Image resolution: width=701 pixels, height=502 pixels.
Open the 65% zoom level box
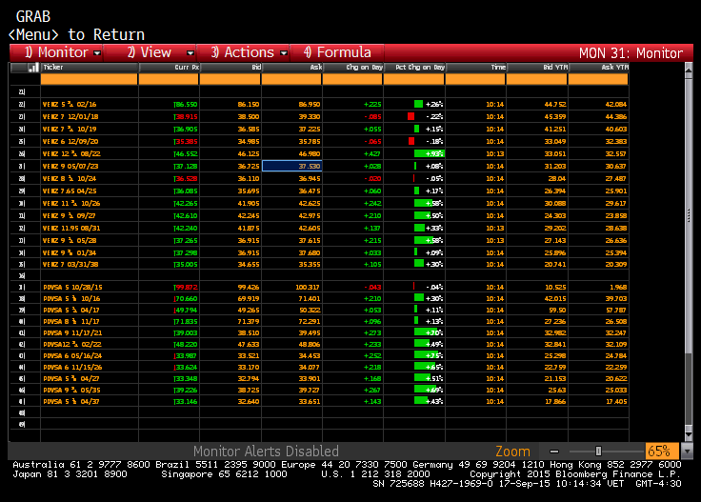(662, 452)
